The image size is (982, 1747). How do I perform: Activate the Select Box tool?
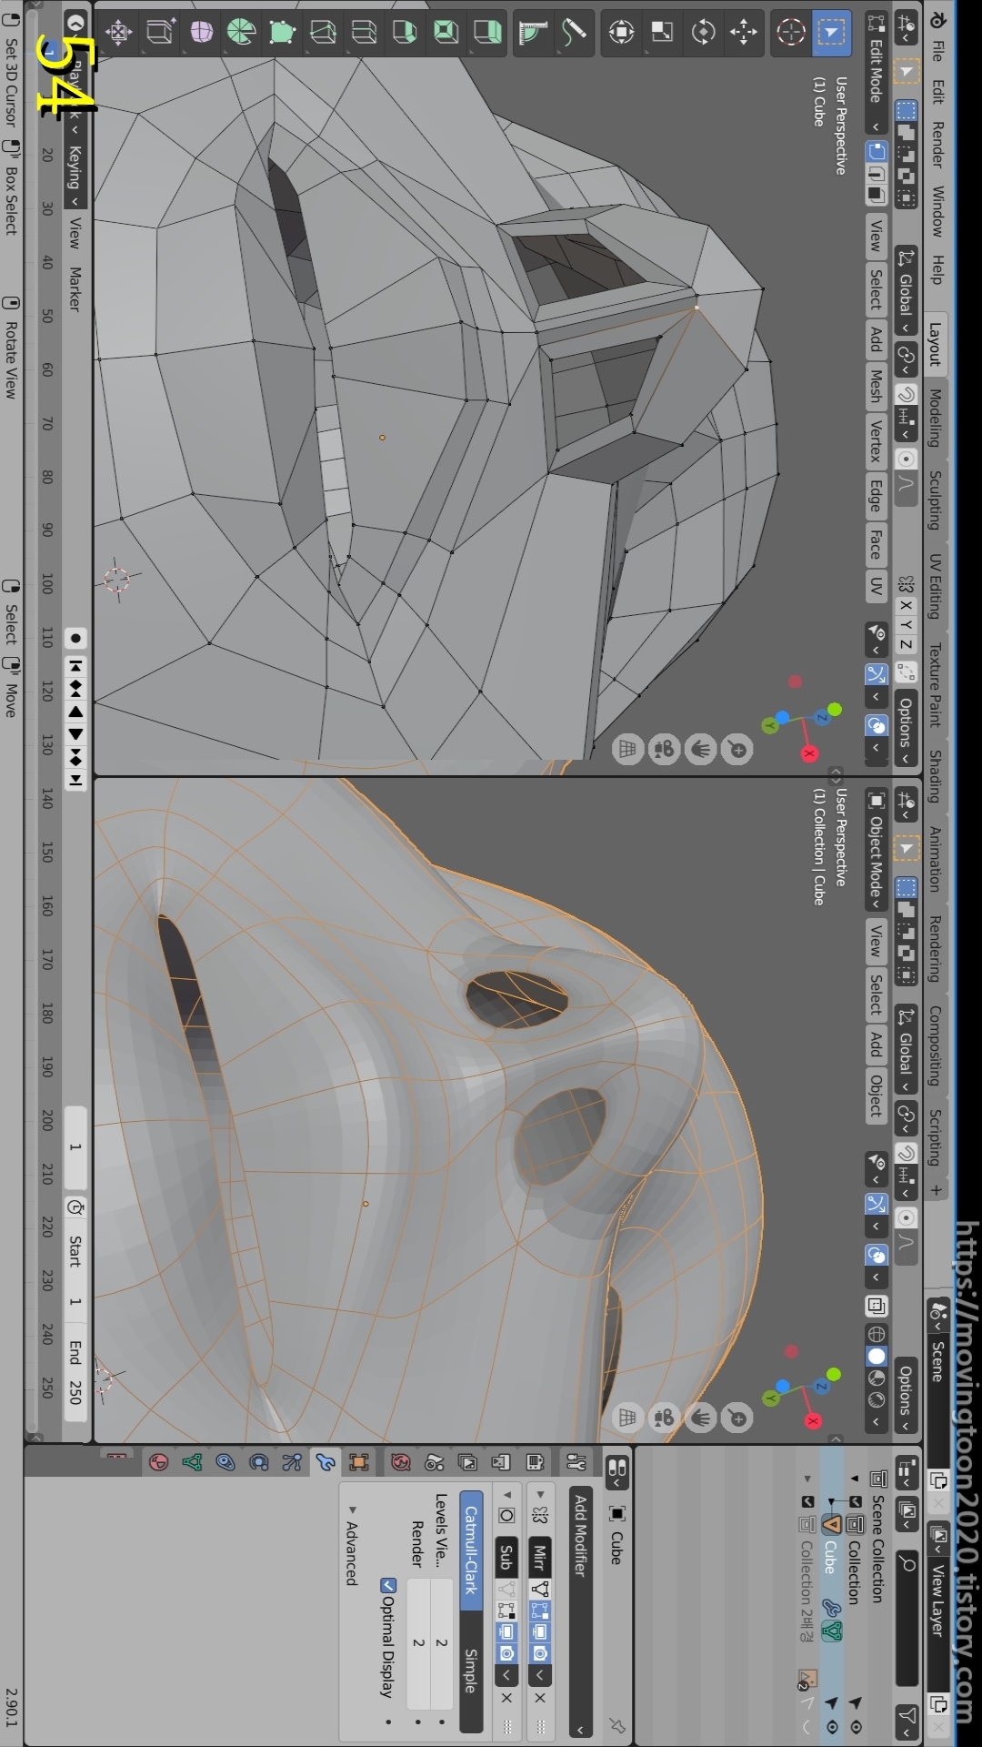831,33
